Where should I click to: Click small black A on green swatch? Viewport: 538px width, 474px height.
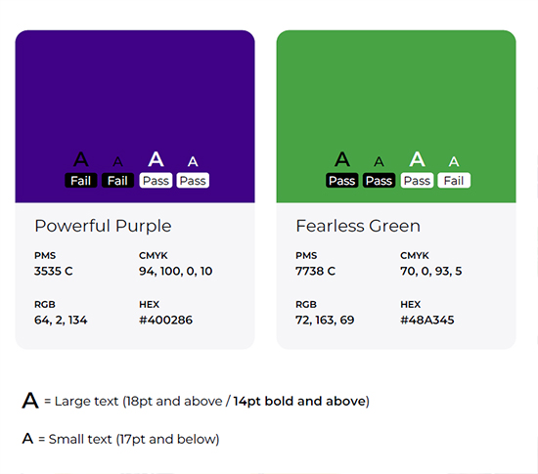point(379,162)
